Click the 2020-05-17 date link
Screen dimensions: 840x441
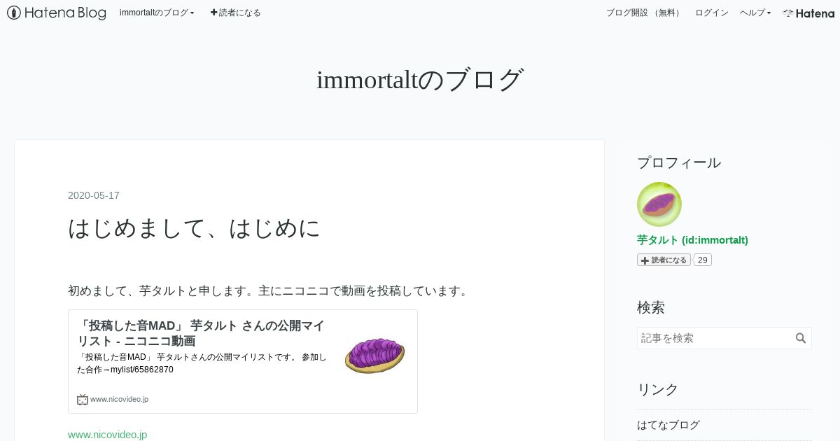pyautogui.click(x=94, y=195)
